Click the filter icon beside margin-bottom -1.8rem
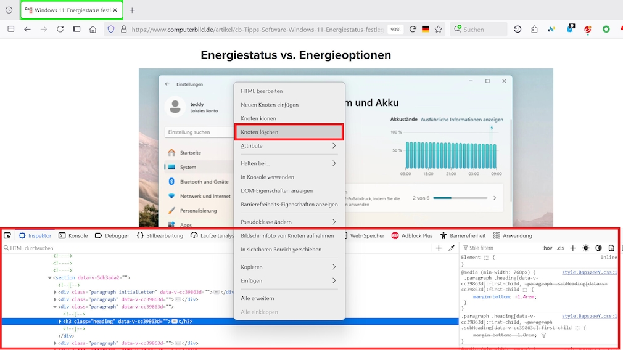 click(x=543, y=335)
